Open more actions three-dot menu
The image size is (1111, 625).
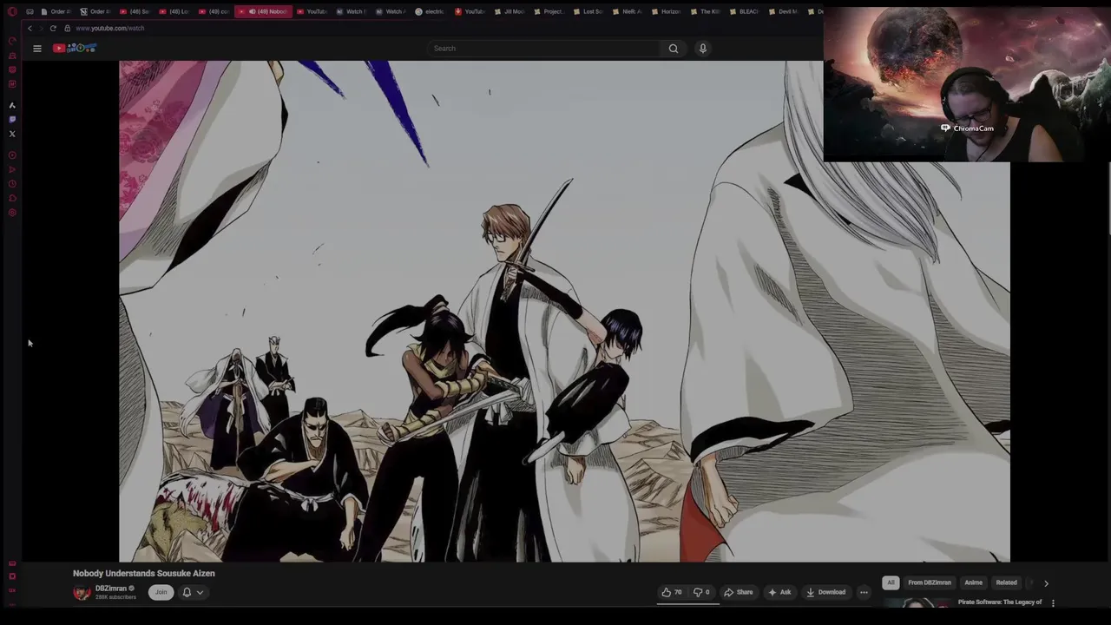tap(864, 592)
